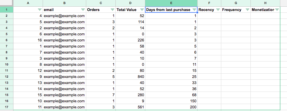Select column A cell with value 16
This screenshot has width=287, height=111.
click(x=28, y=40)
